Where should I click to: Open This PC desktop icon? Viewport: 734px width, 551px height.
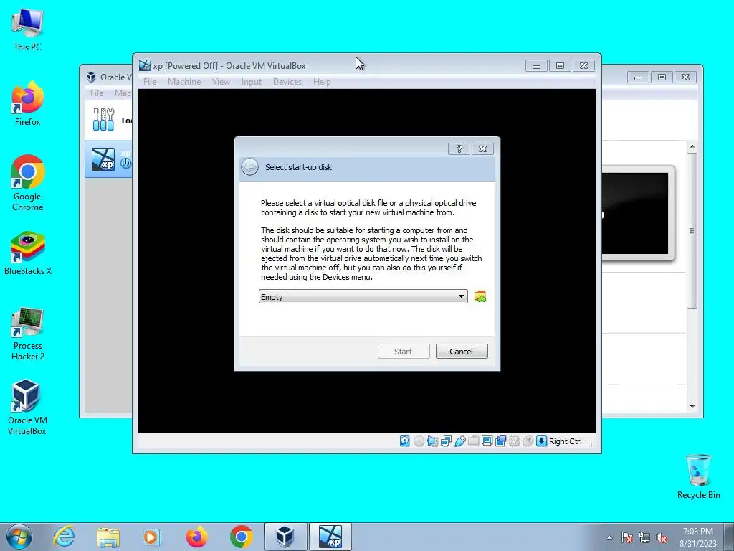(x=28, y=29)
